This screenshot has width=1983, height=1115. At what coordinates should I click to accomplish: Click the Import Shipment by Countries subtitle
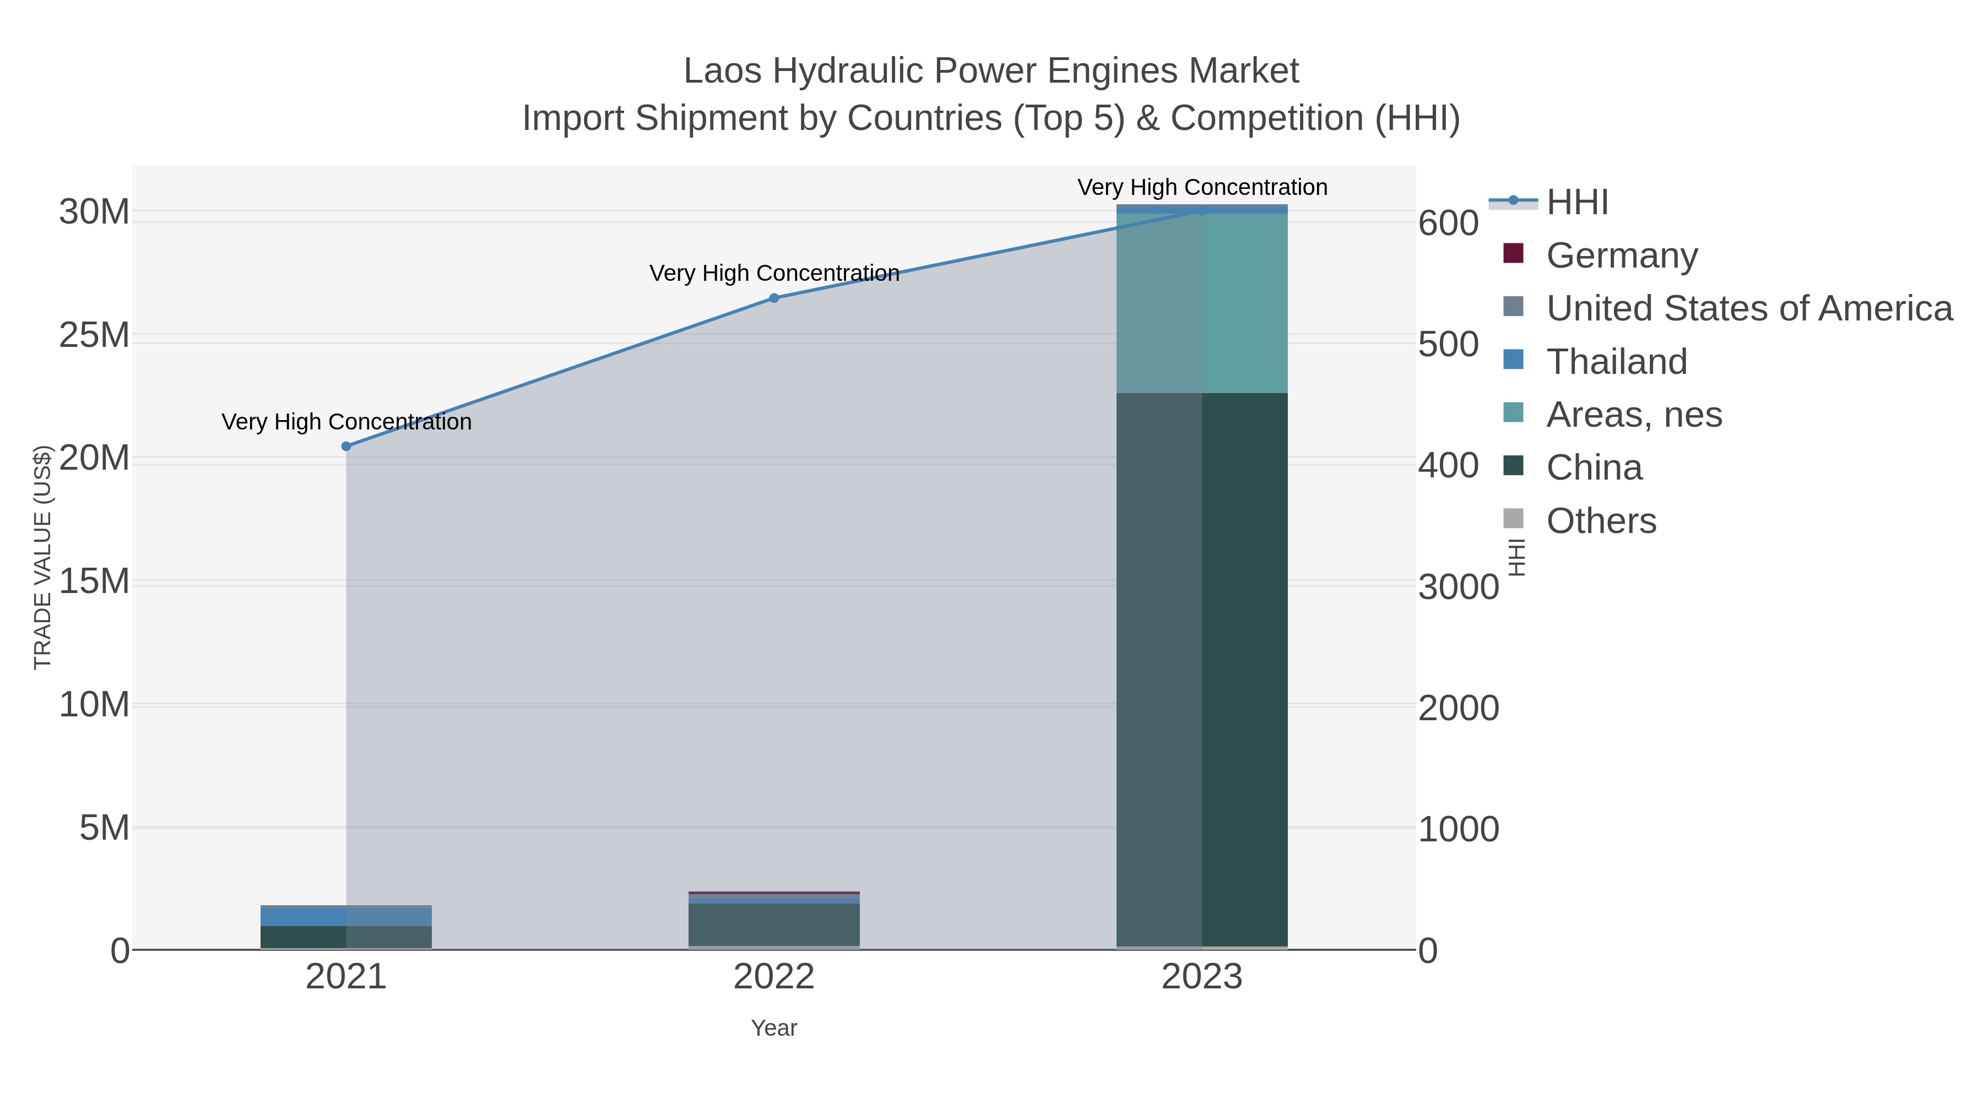tap(991, 118)
